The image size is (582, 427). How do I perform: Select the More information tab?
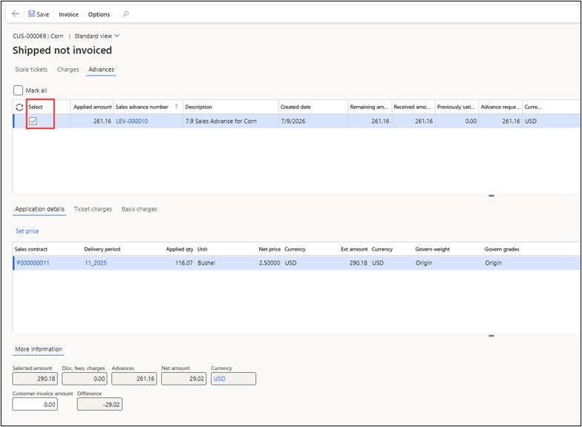[x=39, y=349]
